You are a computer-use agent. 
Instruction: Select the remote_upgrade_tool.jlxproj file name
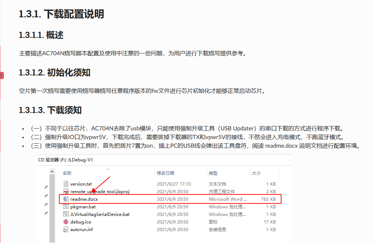(x=100, y=192)
